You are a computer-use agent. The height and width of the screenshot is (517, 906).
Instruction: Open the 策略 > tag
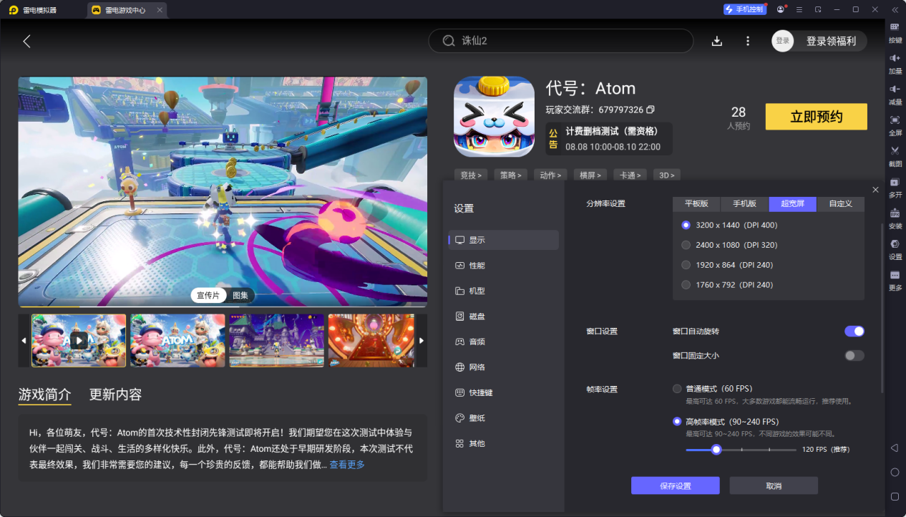[x=510, y=175]
